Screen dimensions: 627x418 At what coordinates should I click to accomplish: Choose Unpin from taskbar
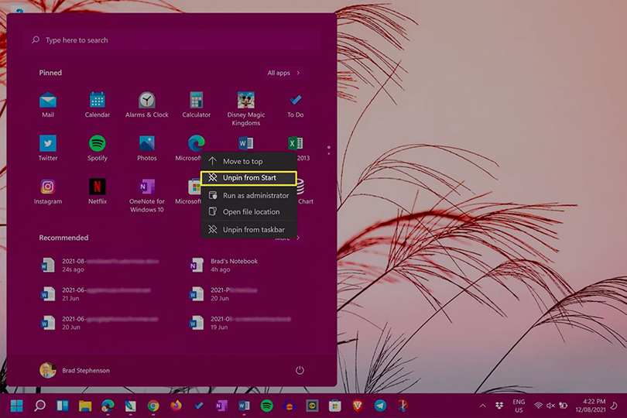(248, 230)
